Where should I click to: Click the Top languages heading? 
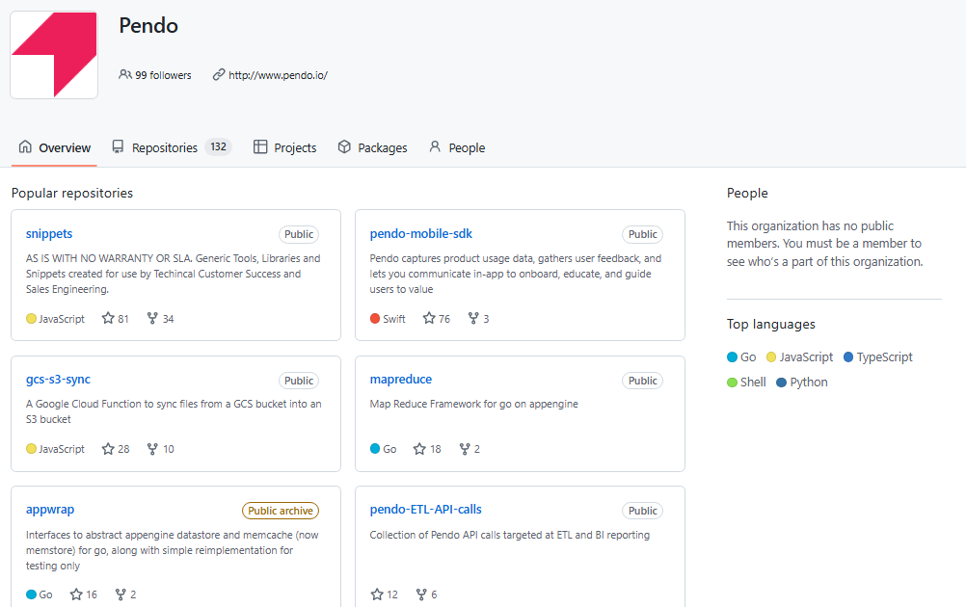(770, 325)
